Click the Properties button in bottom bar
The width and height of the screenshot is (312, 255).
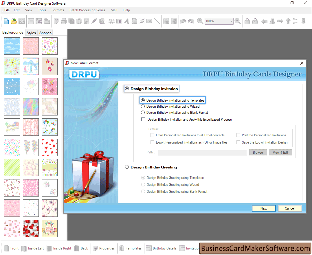tap(104, 248)
